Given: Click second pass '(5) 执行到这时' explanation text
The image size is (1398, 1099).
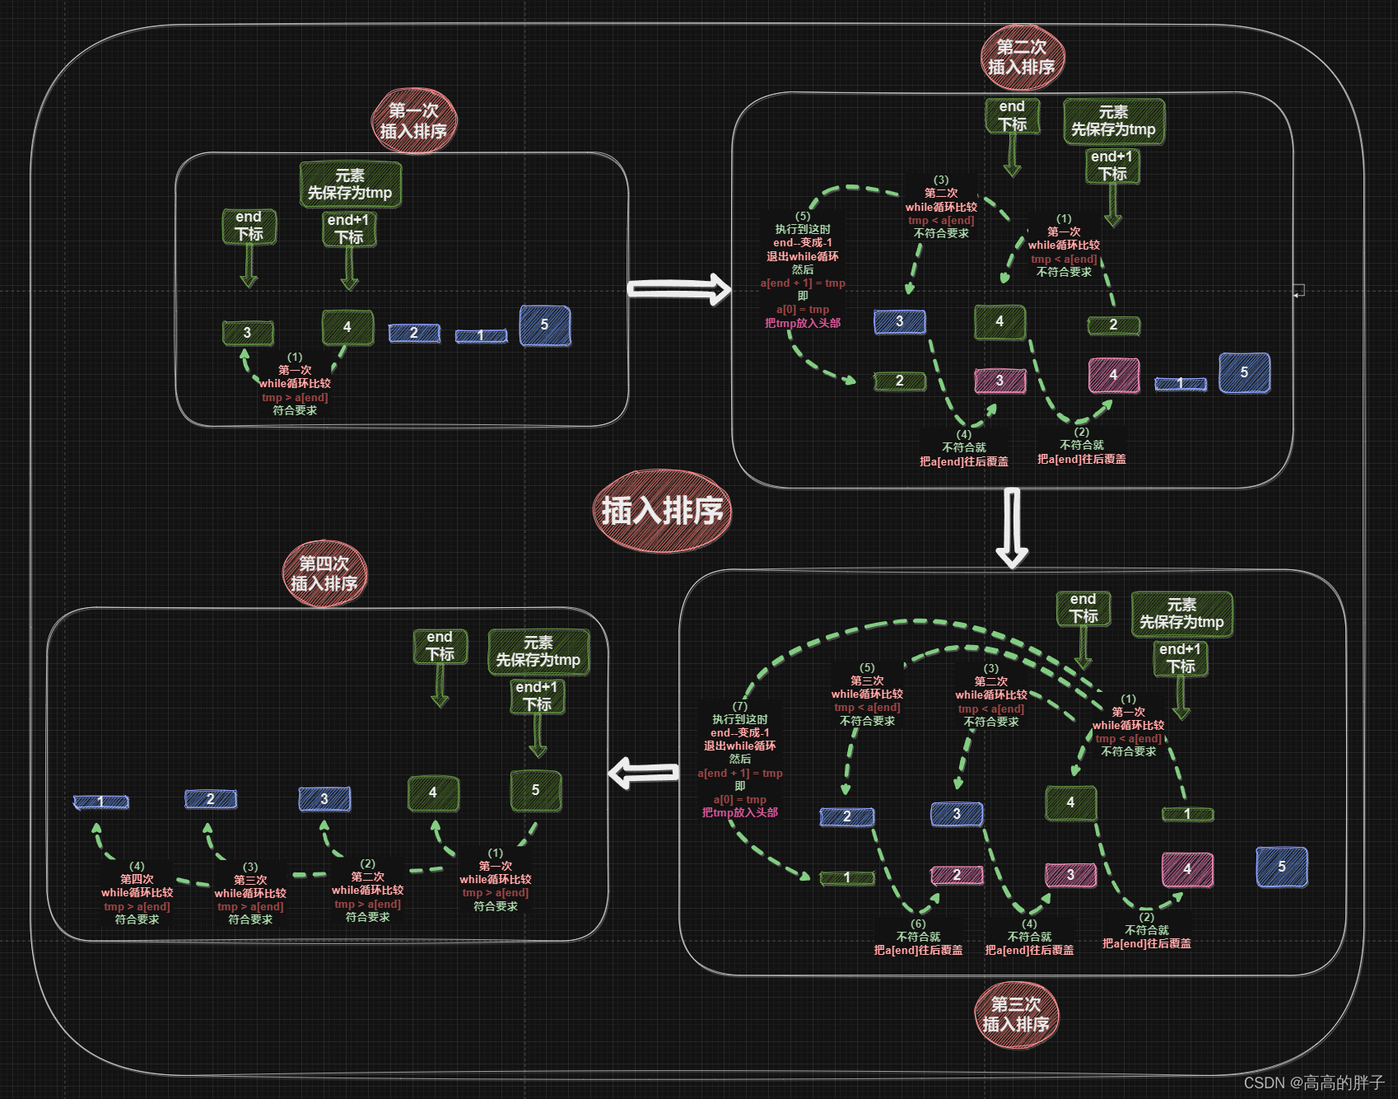Looking at the screenshot, I should point(803,269).
